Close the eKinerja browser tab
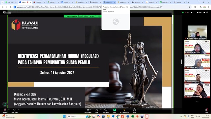 184,2
